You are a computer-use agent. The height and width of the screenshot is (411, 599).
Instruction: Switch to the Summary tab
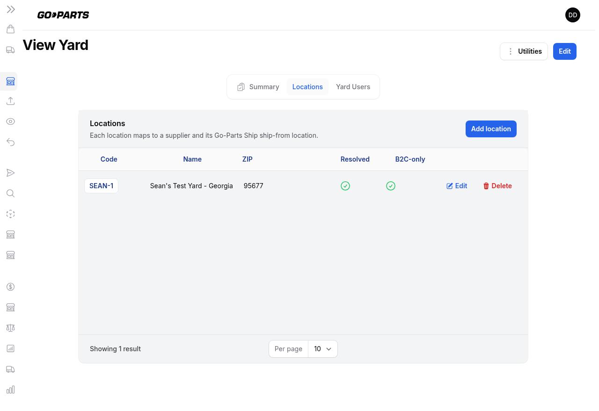tap(258, 87)
